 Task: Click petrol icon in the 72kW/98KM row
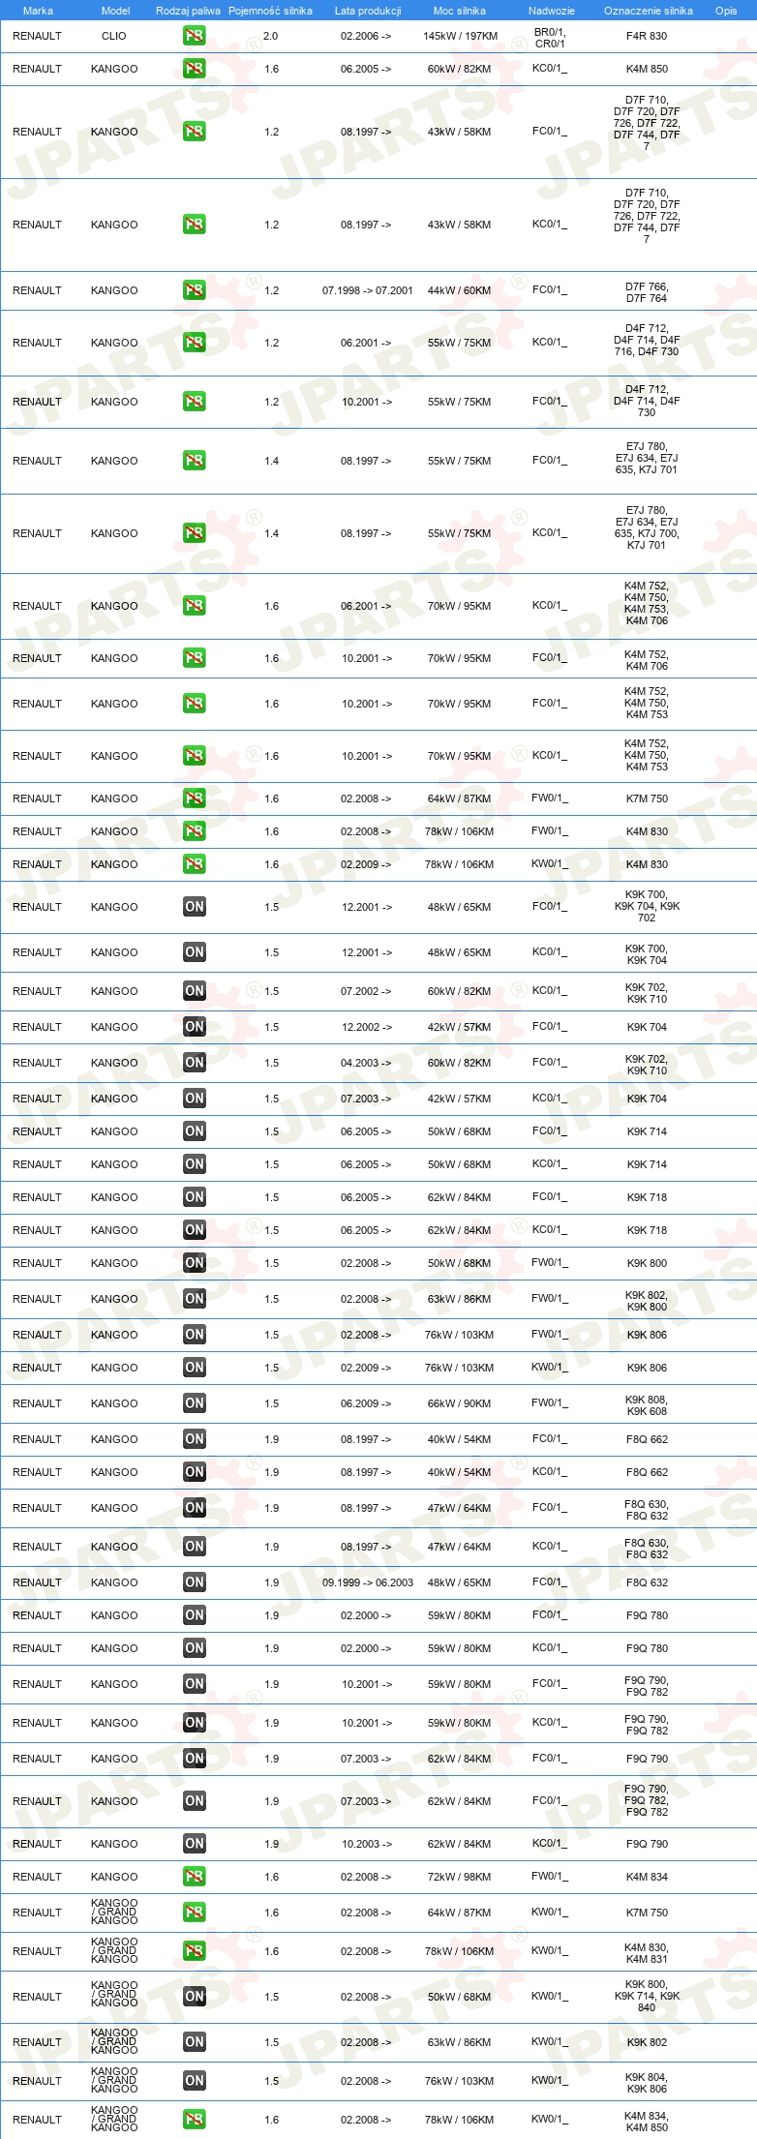[194, 1877]
